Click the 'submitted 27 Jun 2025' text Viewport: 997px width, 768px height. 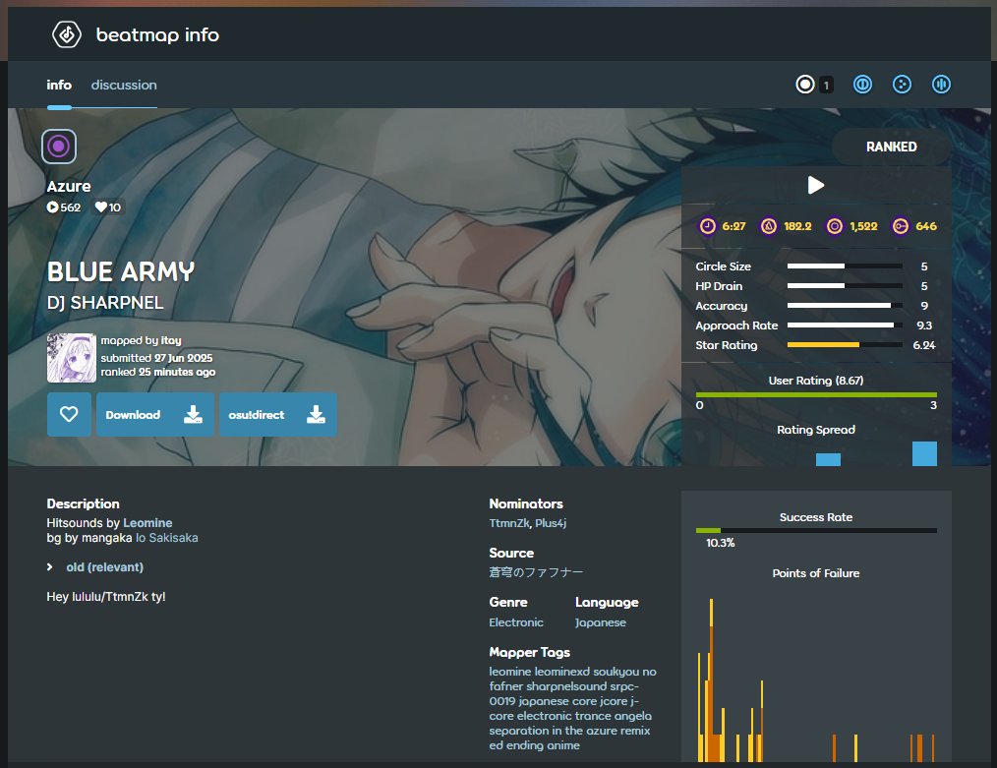[156, 358]
